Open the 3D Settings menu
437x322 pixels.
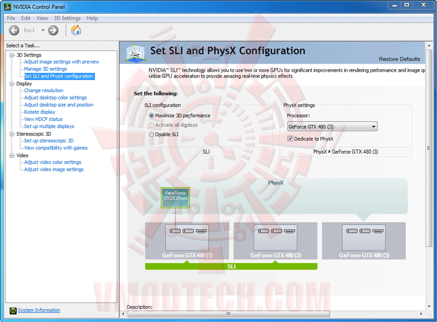coord(67,18)
